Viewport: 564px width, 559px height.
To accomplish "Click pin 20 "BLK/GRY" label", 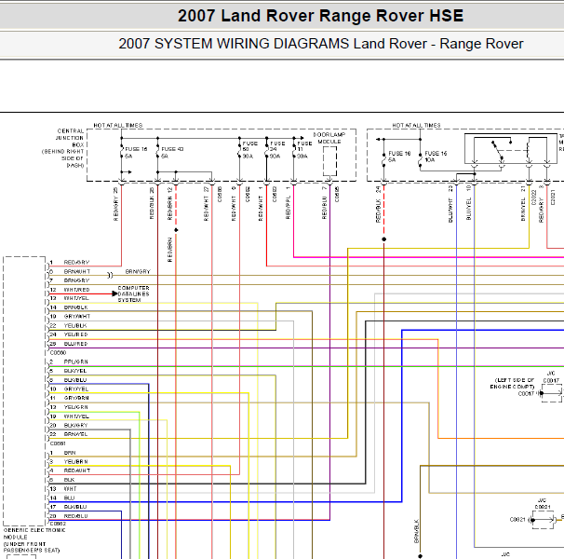I will [x=76, y=426].
